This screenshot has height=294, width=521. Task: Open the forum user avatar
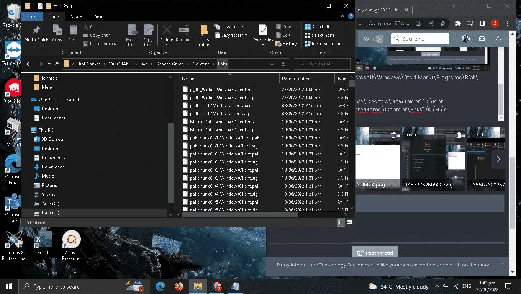point(466,39)
